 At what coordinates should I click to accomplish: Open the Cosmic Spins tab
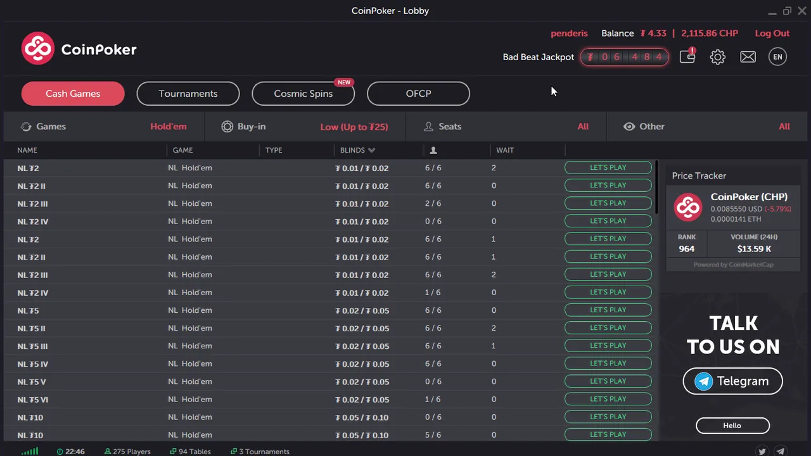[303, 94]
